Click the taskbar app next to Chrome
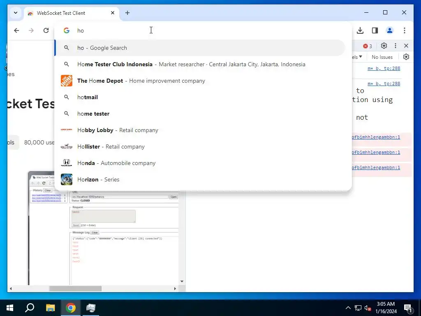Image resolution: width=421 pixels, height=316 pixels. 91,308
